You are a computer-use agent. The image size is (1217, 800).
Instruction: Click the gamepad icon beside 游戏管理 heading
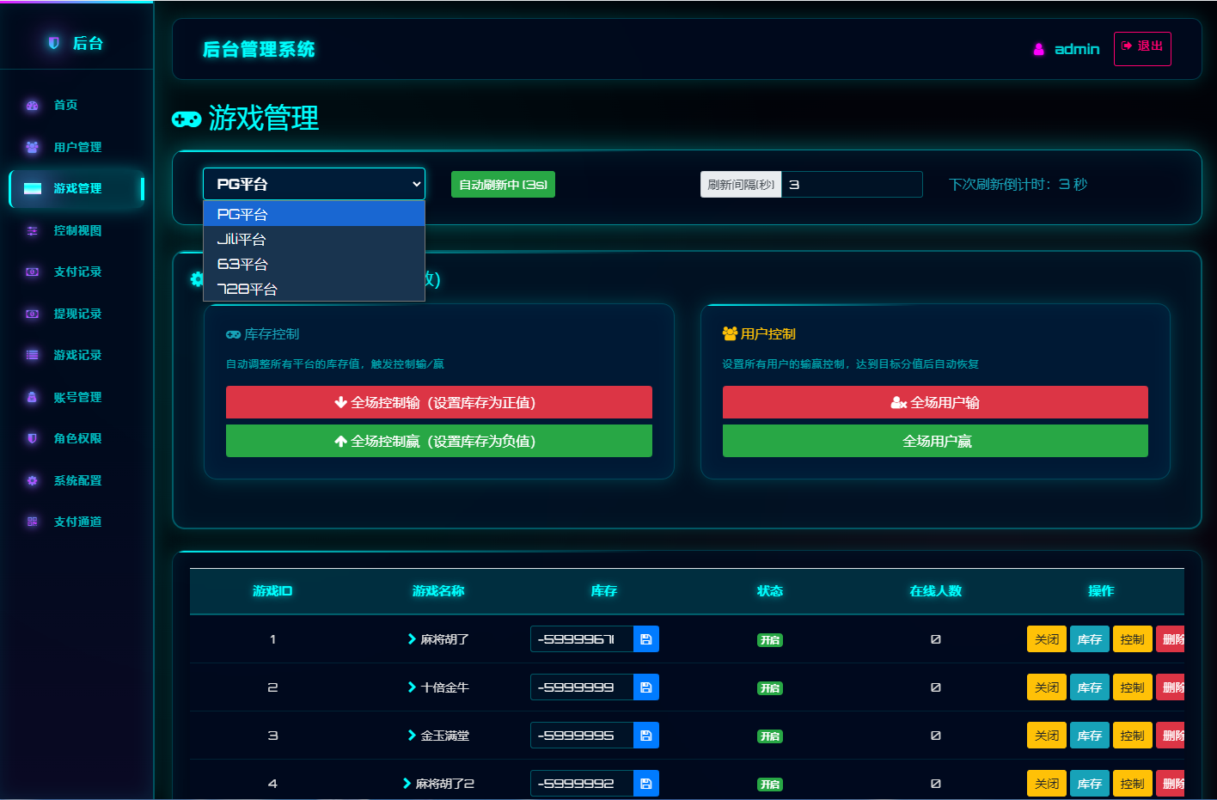tap(187, 119)
